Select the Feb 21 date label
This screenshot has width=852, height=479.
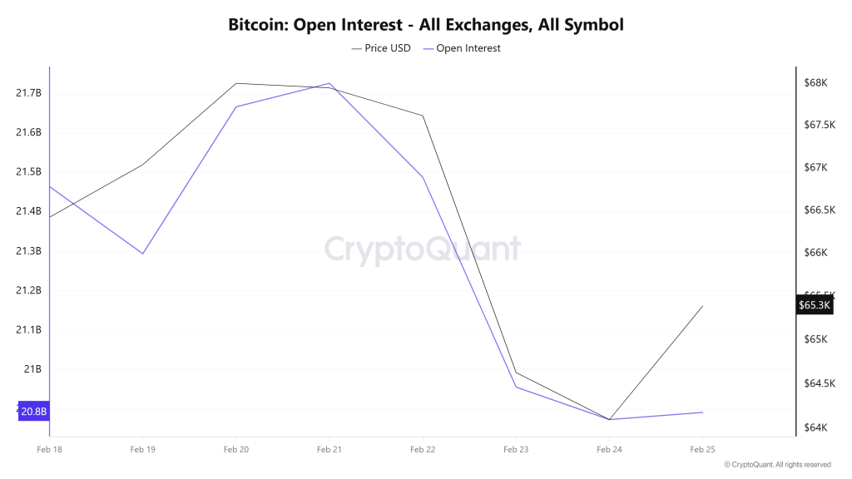pos(329,449)
